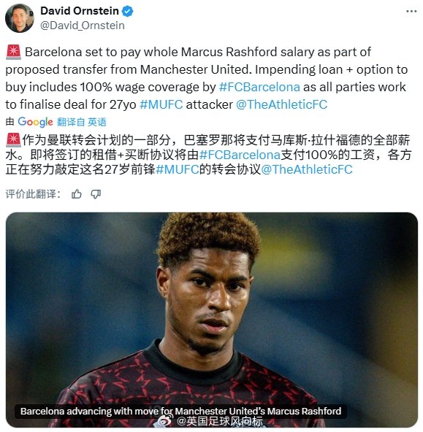This screenshot has height=432, width=423.
Task: Open the Marcus Rashford article photo card
Action: (212, 320)
